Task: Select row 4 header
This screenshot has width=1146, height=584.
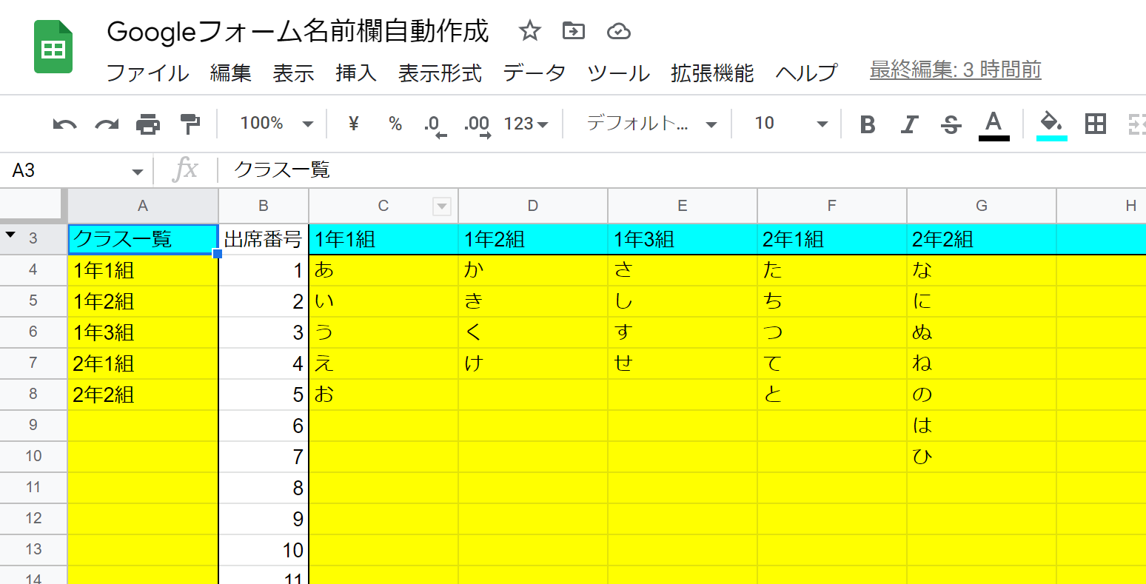Action: tap(33, 269)
